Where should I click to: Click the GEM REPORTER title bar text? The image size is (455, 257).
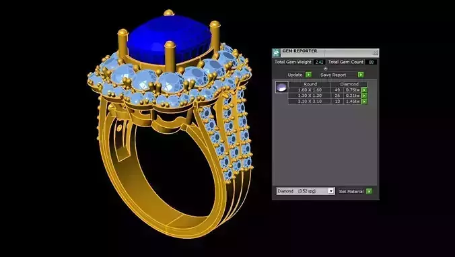pos(300,51)
